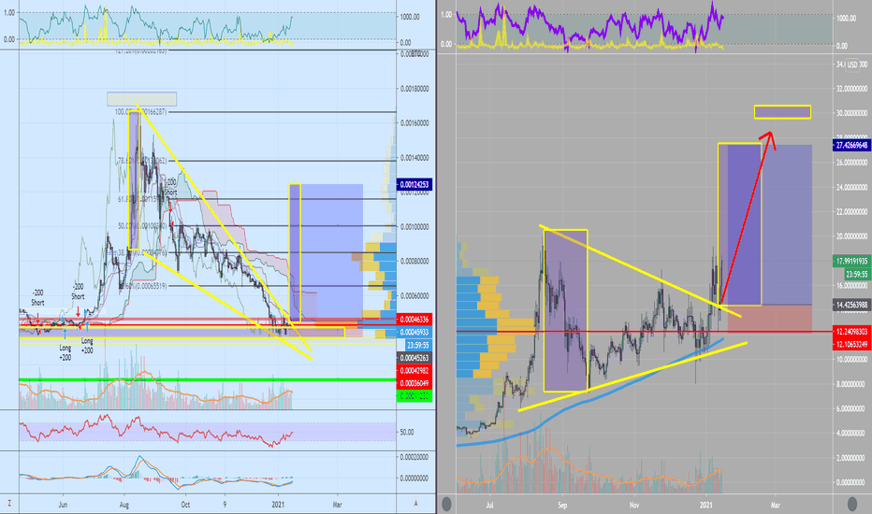872x514 pixels.
Task: Select the 27.42669648 price label on right chart
Action: pos(851,145)
